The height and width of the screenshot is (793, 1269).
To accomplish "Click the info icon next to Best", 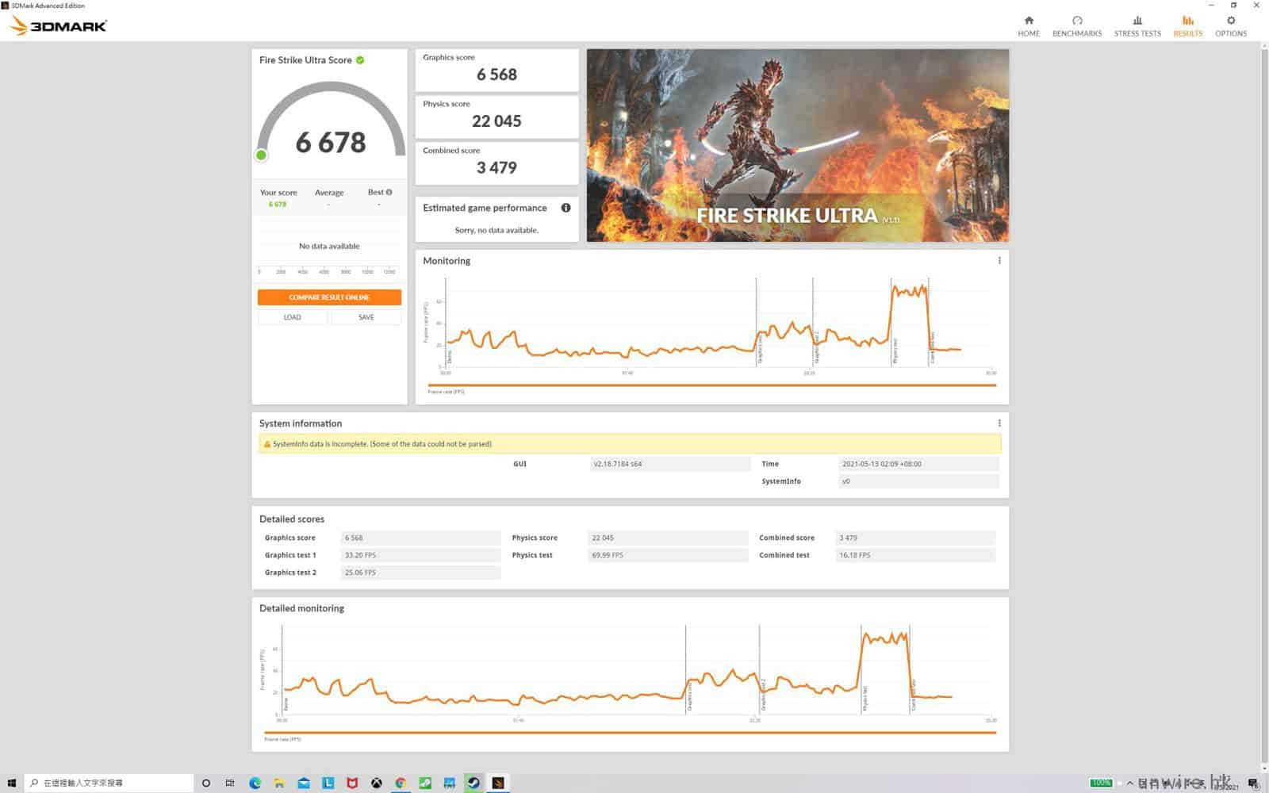I will click(x=389, y=192).
